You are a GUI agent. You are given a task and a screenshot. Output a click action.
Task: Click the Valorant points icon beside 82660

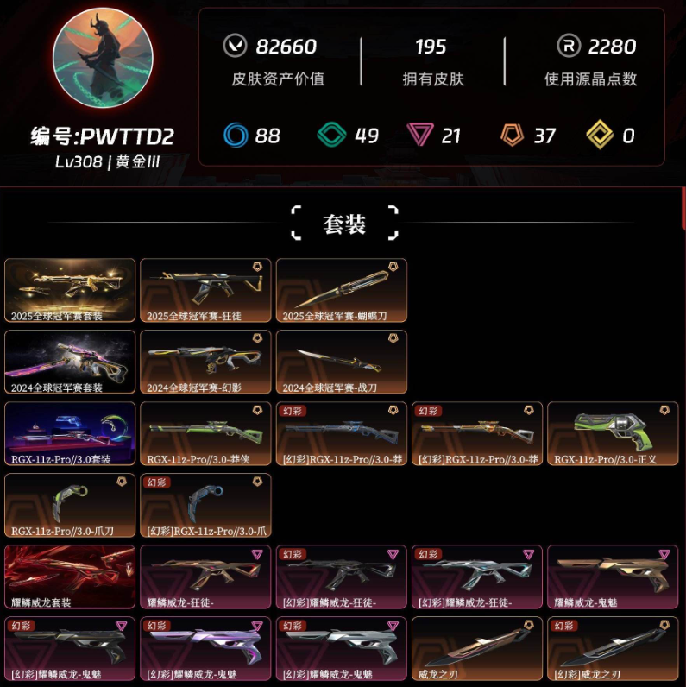click(x=235, y=46)
